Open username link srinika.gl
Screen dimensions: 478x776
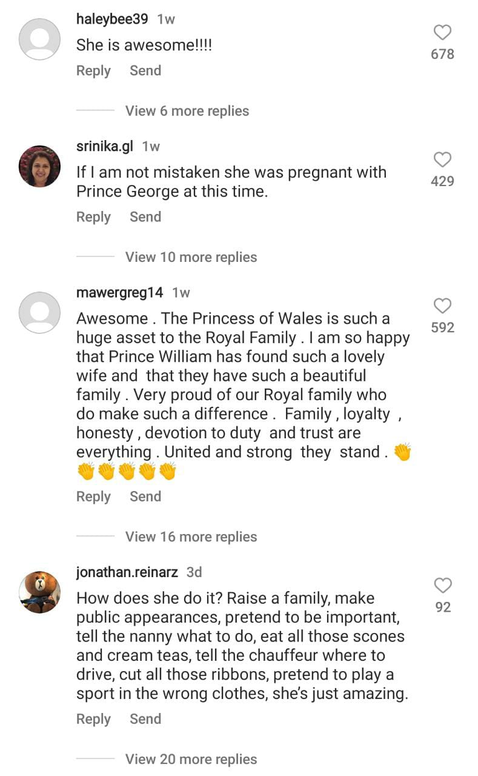pyautogui.click(x=105, y=146)
